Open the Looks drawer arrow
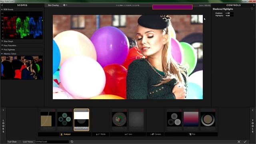This screenshot has width=256, height=144. click(3, 110)
